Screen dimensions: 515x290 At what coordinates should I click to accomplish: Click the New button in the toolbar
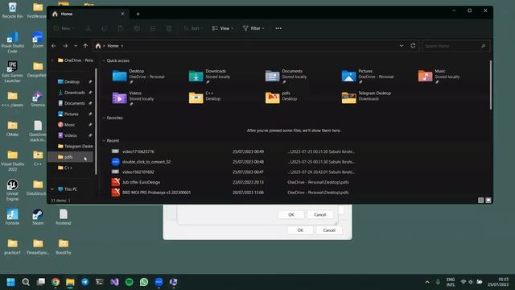tap(64, 29)
